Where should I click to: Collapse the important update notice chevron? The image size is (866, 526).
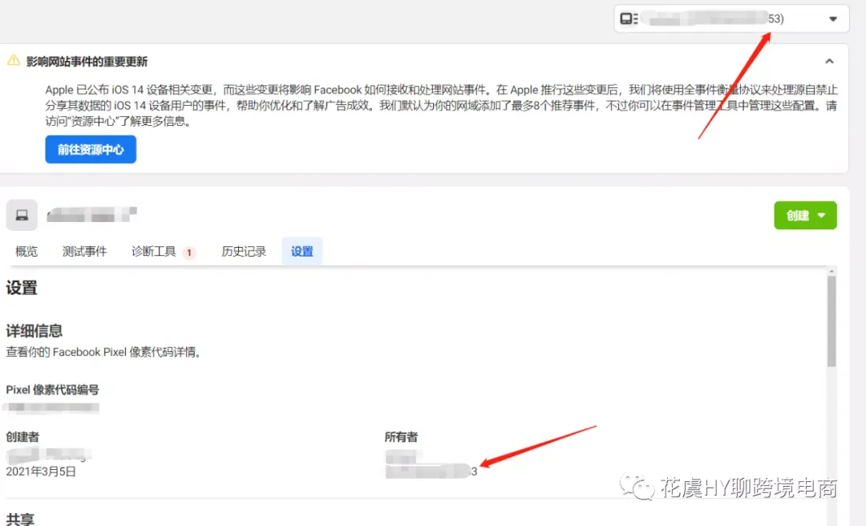click(829, 61)
